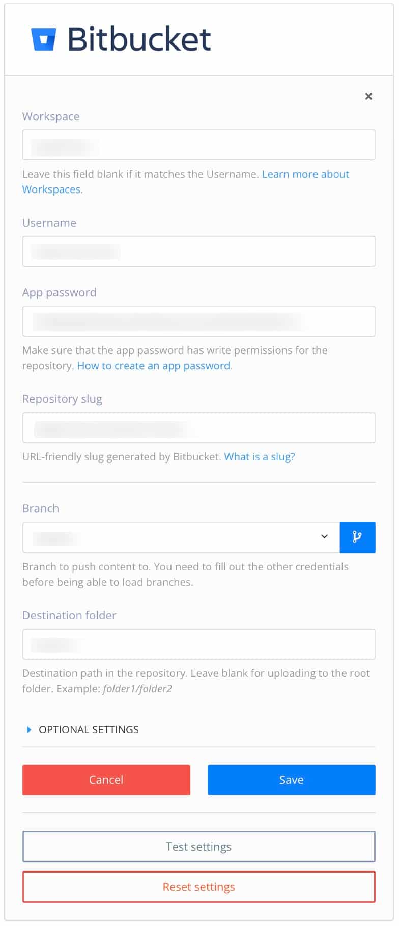Focus the Destination folder text field
Screen dimensions: 399x926
point(198,644)
